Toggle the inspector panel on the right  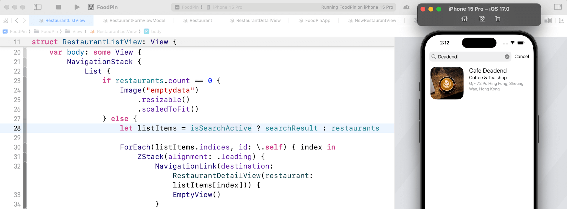[x=558, y=7]
